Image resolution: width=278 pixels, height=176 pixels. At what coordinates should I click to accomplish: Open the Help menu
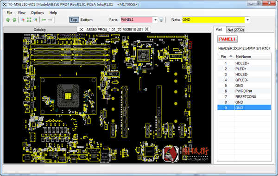point(53,13)
